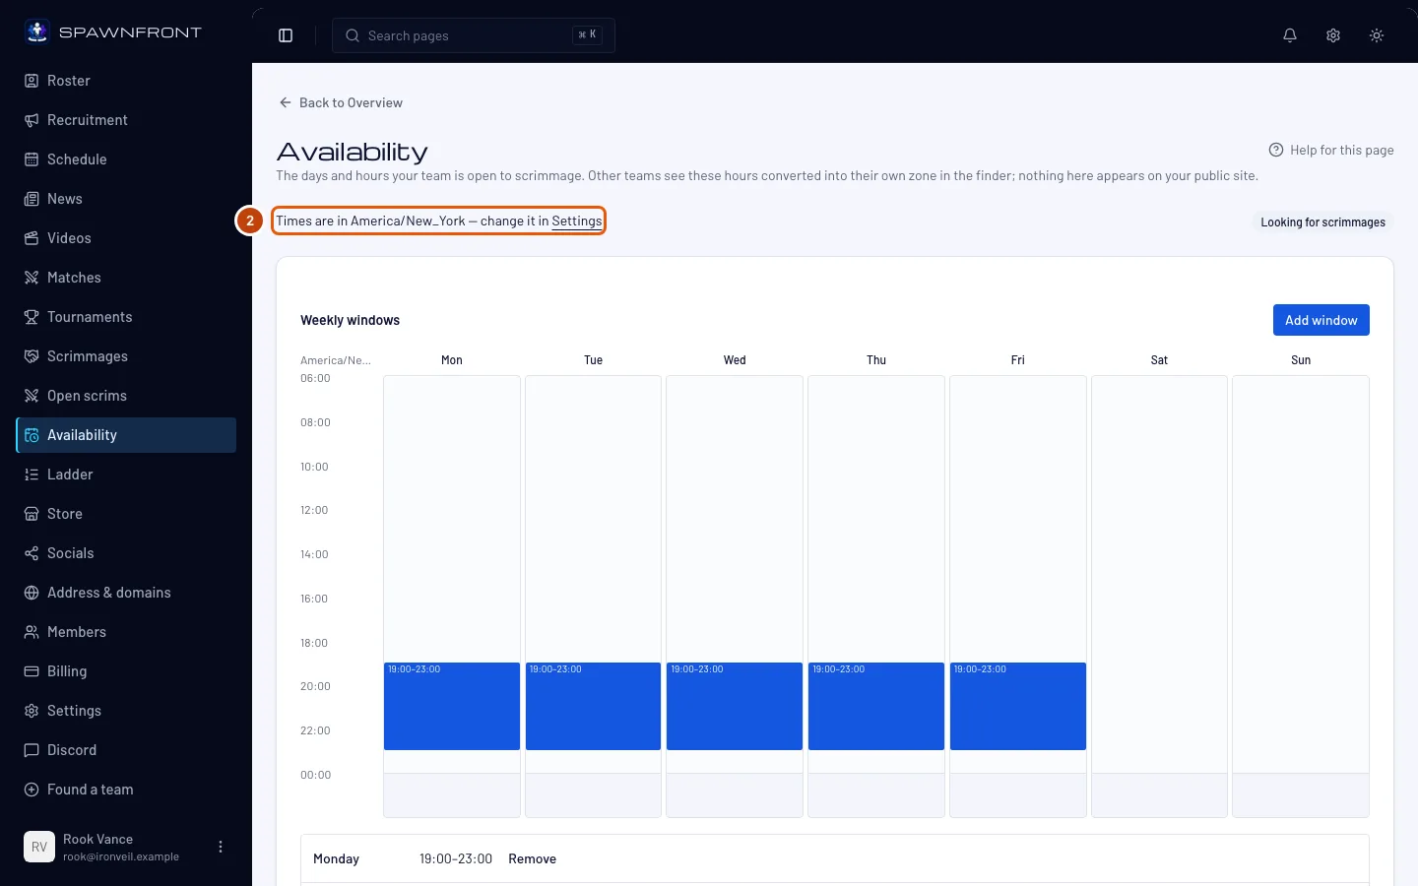The width and height of the screenshot is (1418, 886).
Task: Click the Availability sidebar item
Action: click(x=126, y=435)
